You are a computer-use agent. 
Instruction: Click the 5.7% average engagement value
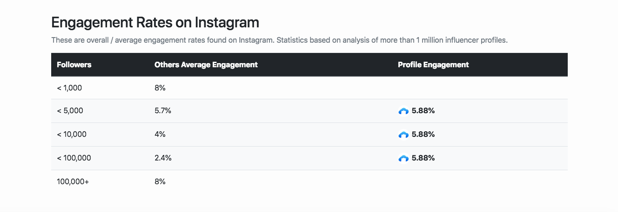pos(163,111)
